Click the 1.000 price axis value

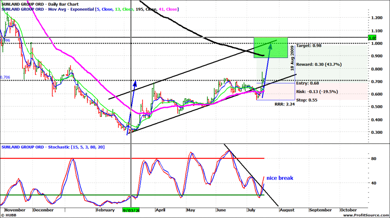[x=377, y=43]
